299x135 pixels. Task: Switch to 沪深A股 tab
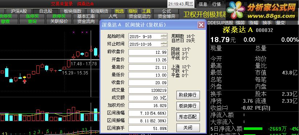(19, 11)
